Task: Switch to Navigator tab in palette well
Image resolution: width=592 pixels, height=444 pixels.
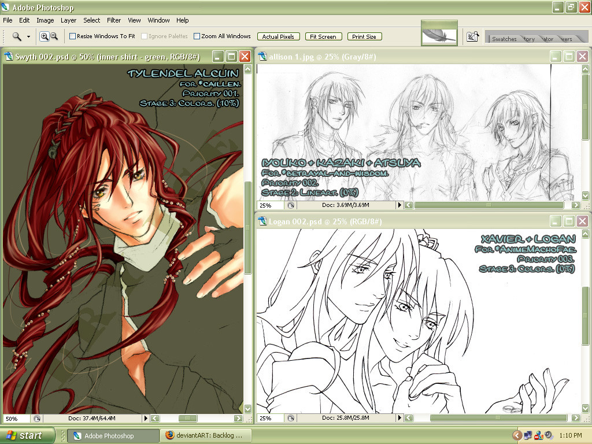Action: [547, 39]
